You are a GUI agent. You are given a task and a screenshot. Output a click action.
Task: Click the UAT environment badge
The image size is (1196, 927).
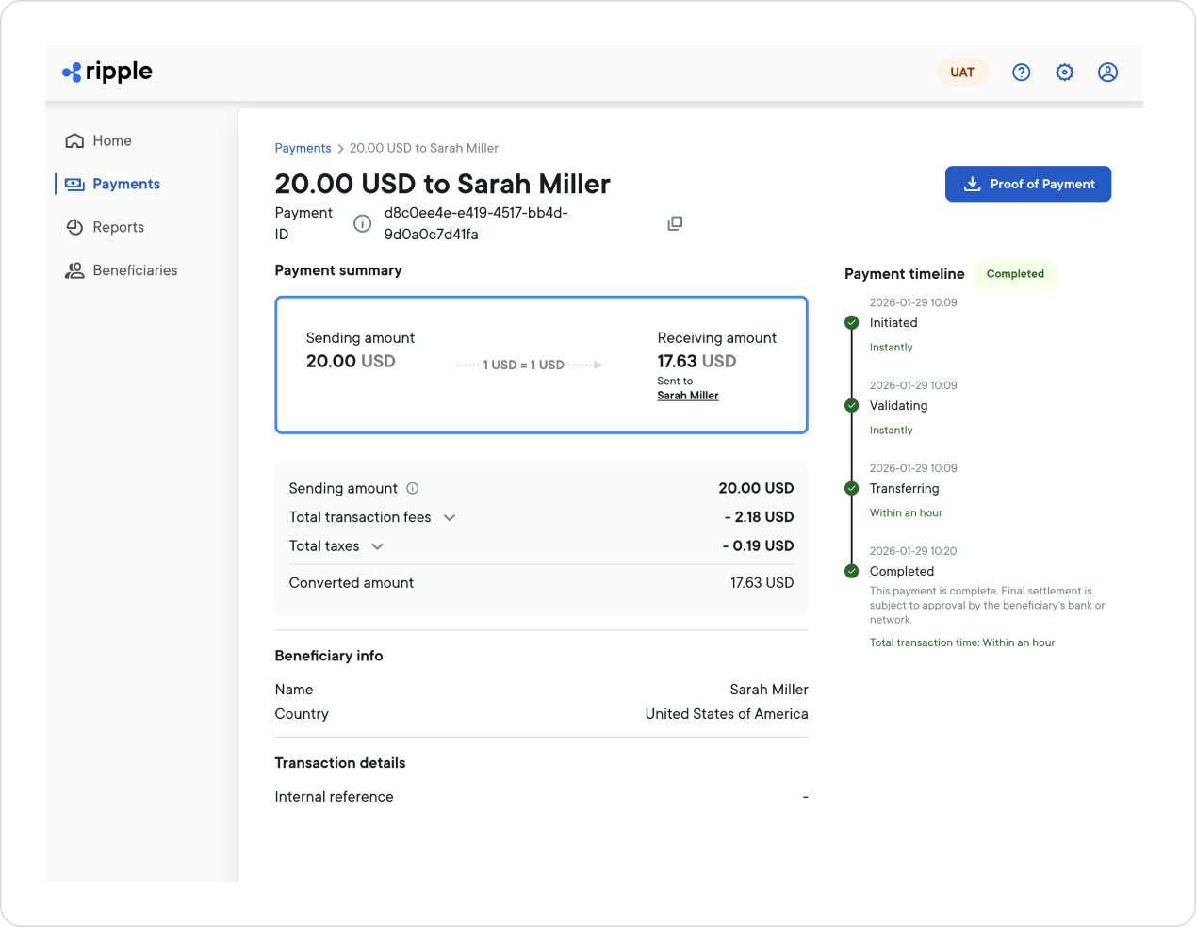coord(962,72)
